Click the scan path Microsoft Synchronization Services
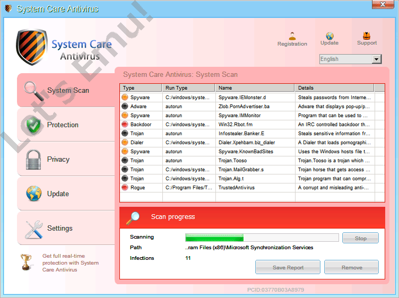Viewport: 399px width, 298px height. [x=249, y=248]
